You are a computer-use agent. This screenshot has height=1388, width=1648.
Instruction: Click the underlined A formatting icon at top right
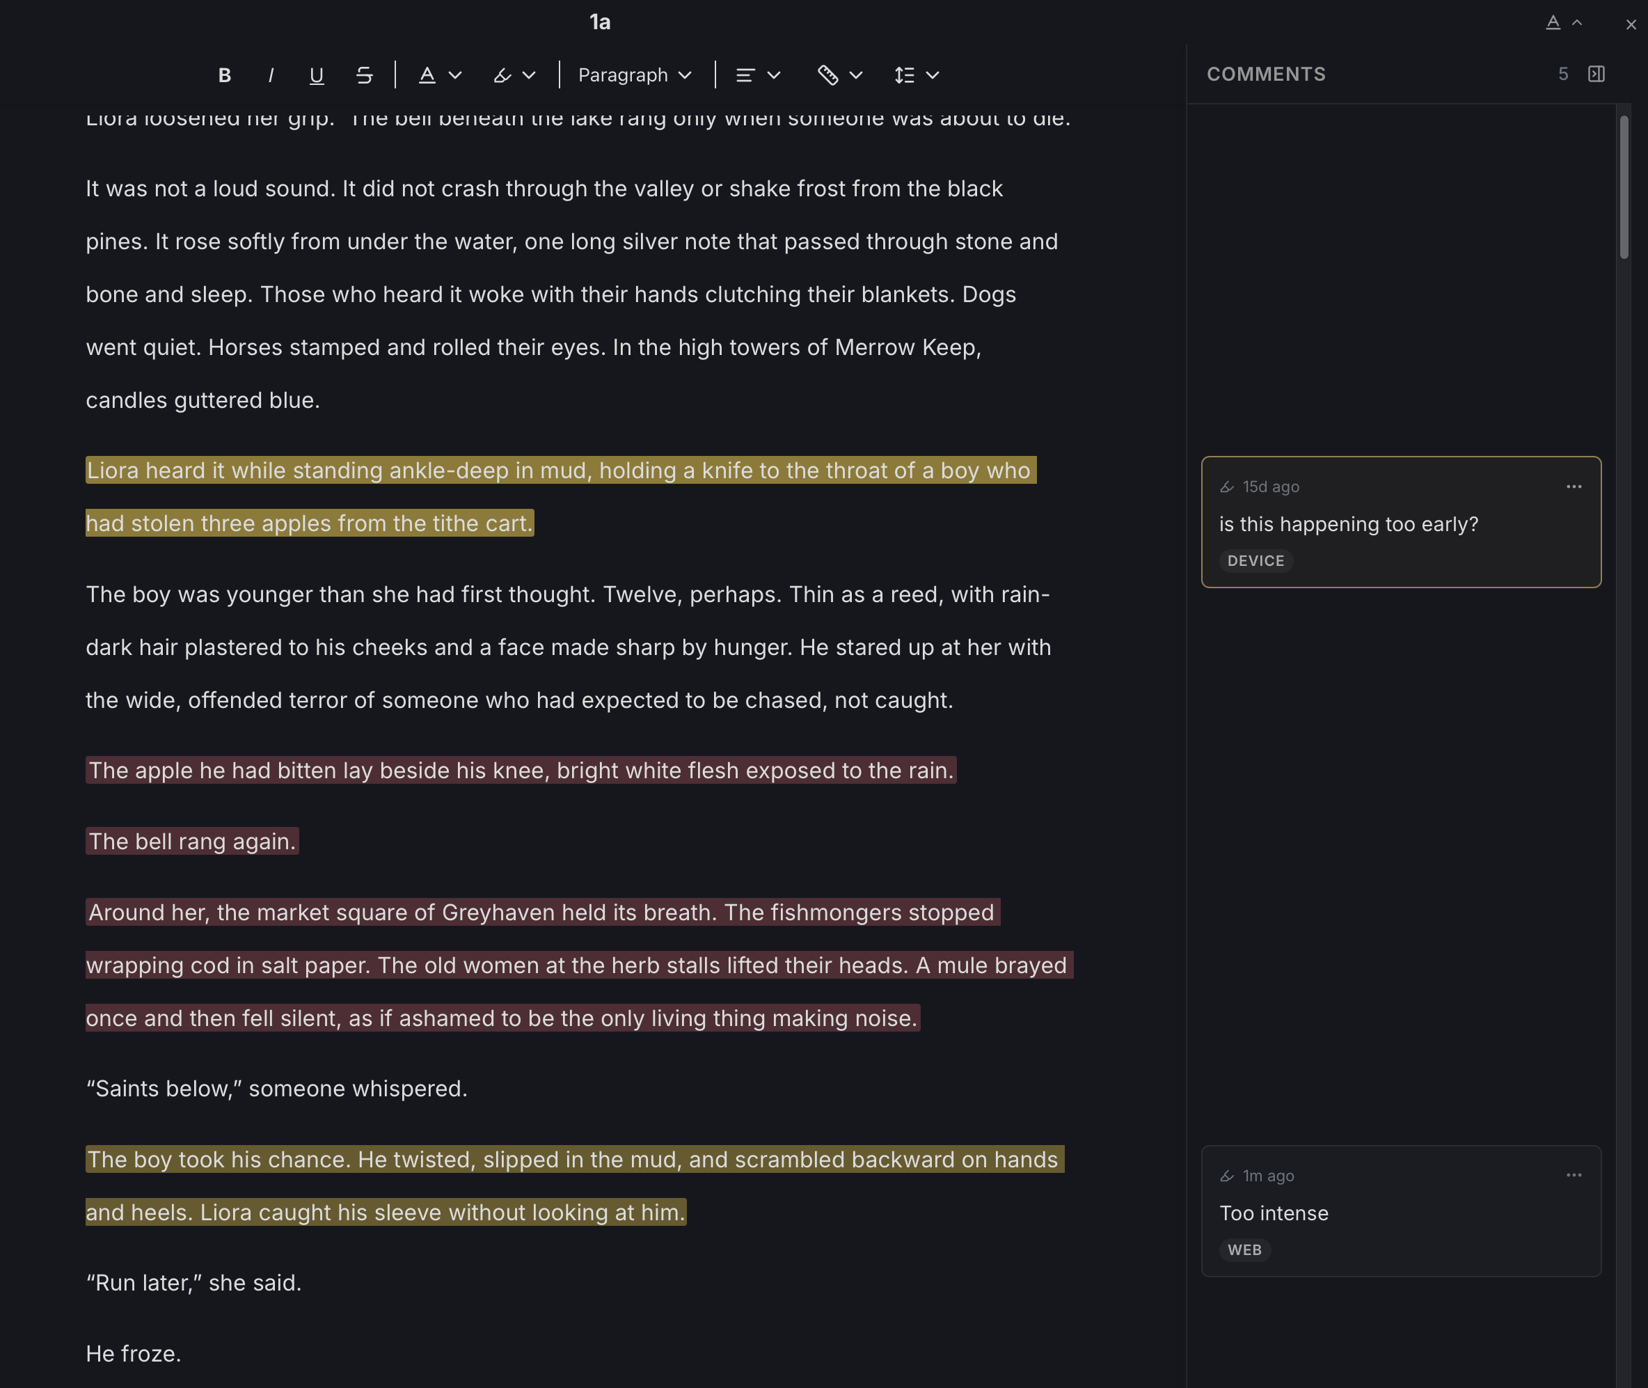click(1553, 23)
